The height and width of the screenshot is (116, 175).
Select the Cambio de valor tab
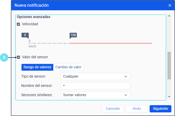coord(68,67)
